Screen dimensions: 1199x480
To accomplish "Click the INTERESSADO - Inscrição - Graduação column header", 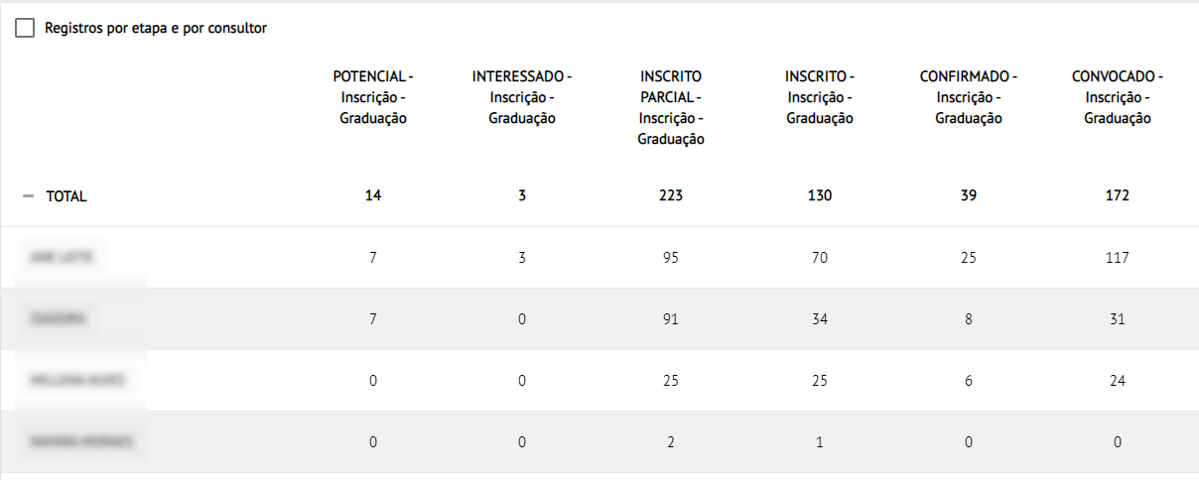I will [x=522, y=97].
